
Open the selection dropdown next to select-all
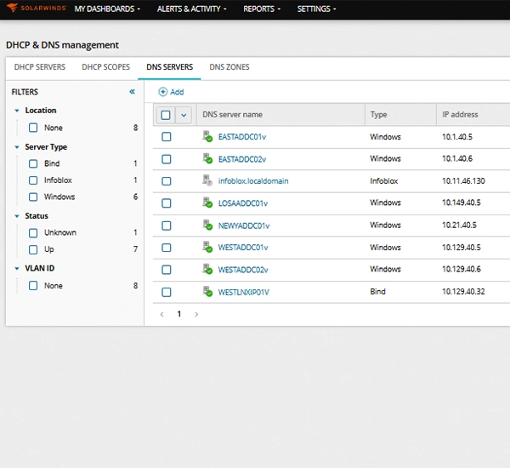coord(184,115)
